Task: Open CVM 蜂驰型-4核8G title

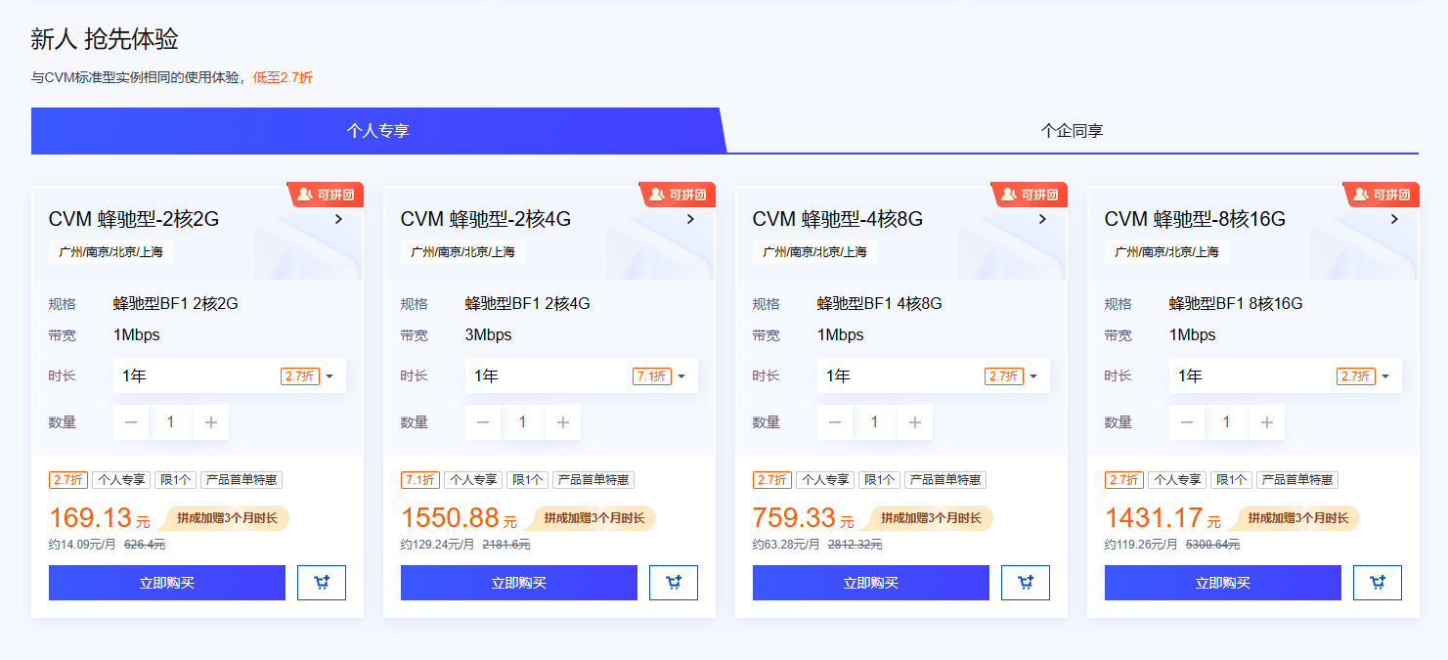Action: [x=838, y=219]
